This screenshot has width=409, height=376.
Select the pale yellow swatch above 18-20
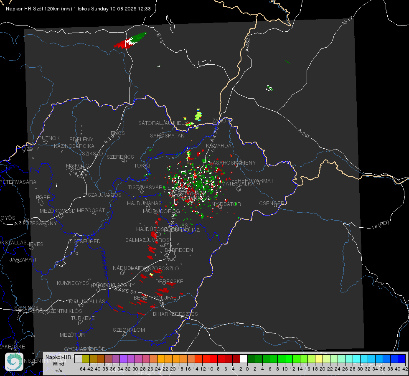point(319,359)
